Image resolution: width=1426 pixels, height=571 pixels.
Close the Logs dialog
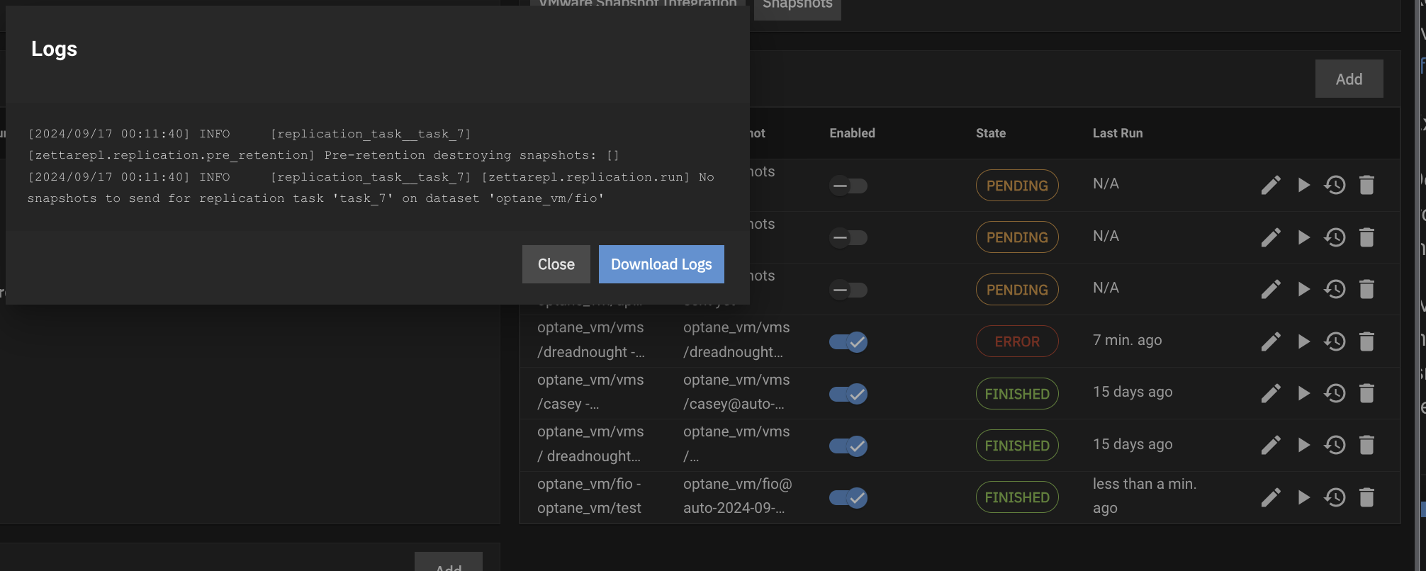[556, 264]
